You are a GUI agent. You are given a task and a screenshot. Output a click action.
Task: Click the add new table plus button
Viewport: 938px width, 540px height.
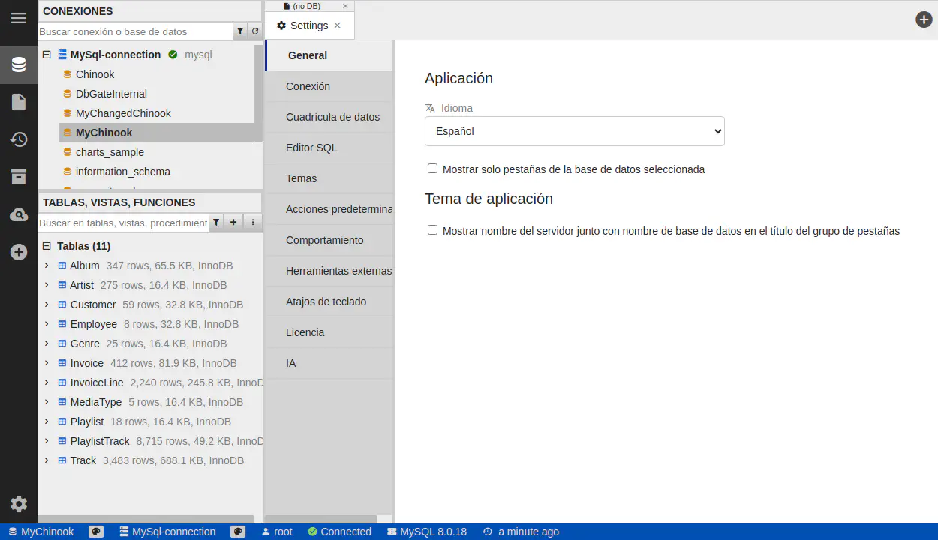click(x=233, y=223)
